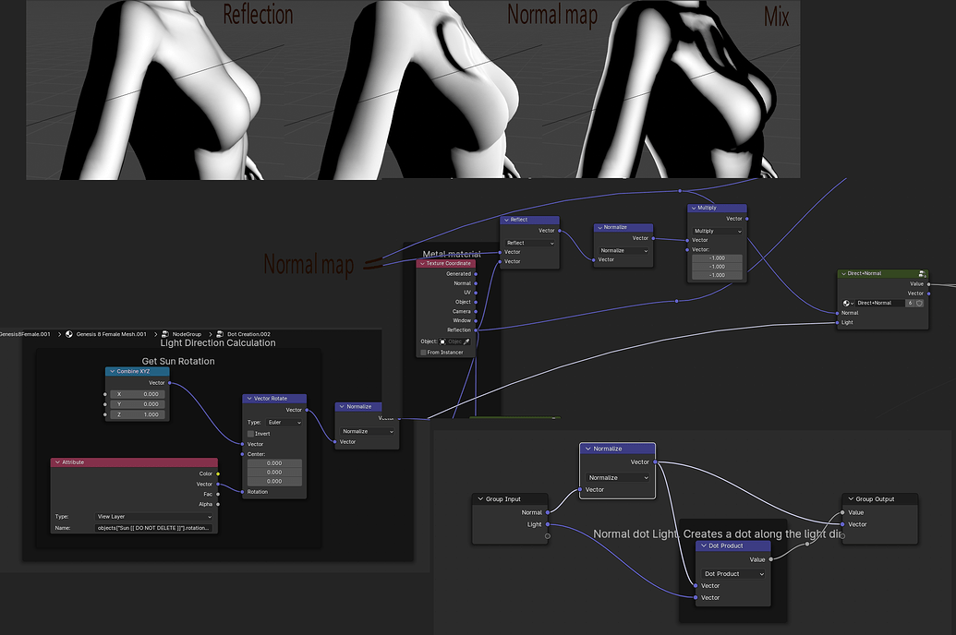Click the Fac output socket on Attribute node
956x635 pixels.
tap(218, 494)
